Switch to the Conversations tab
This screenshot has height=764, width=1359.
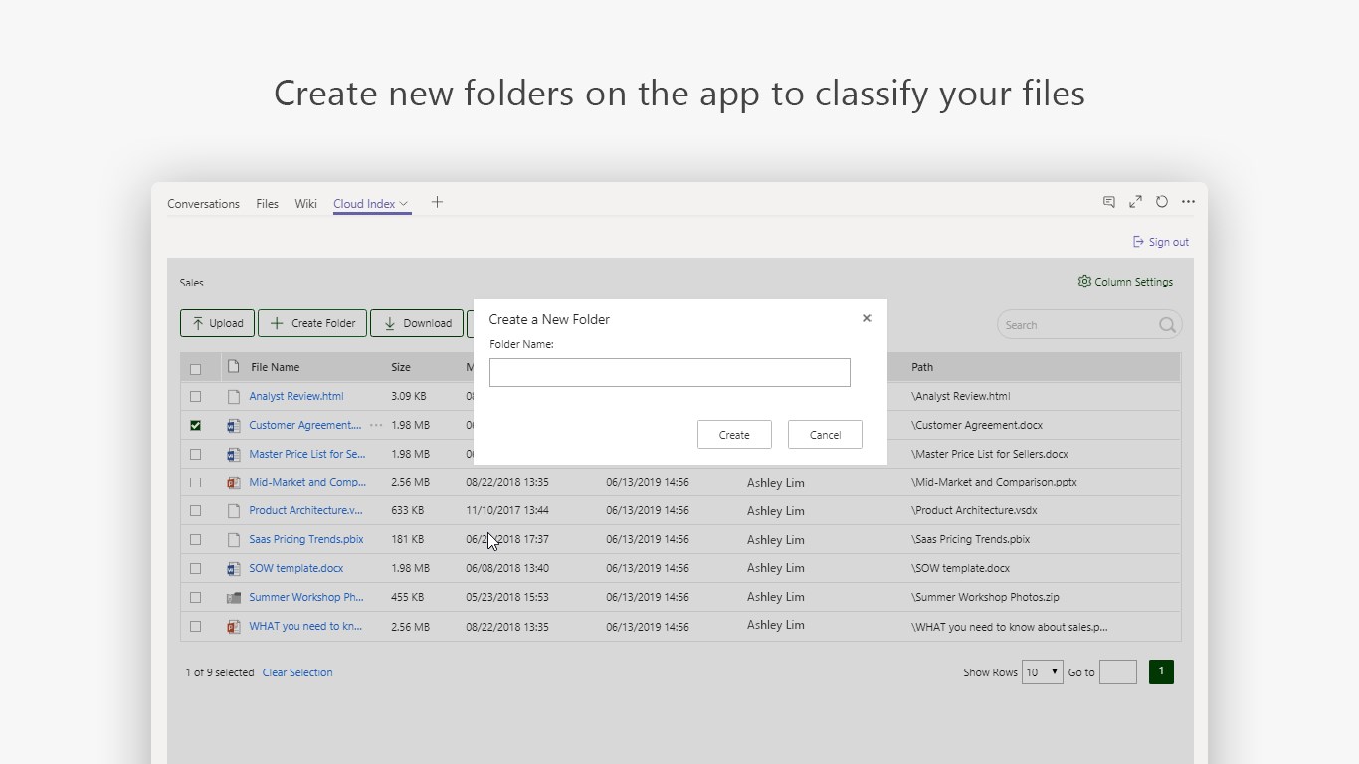(203, 204)
